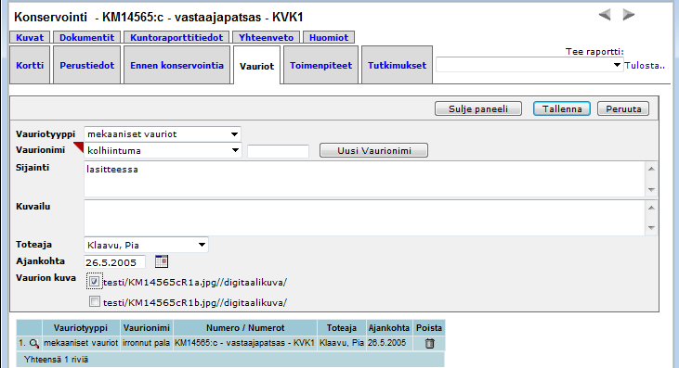Click Sijainti scrollbar down arrow
Image resolution: width=679 pixels, height=368 pixels.
coord(651,190)
